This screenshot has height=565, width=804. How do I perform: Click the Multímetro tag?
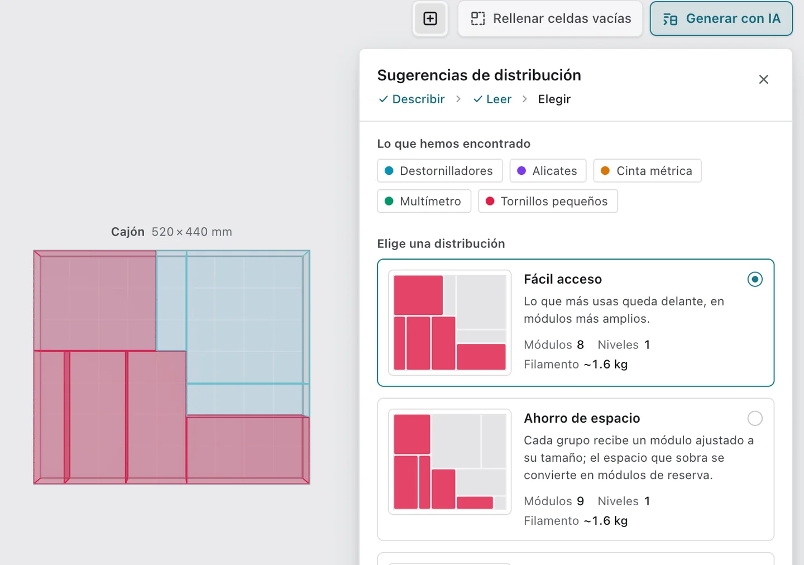point(424,201)
